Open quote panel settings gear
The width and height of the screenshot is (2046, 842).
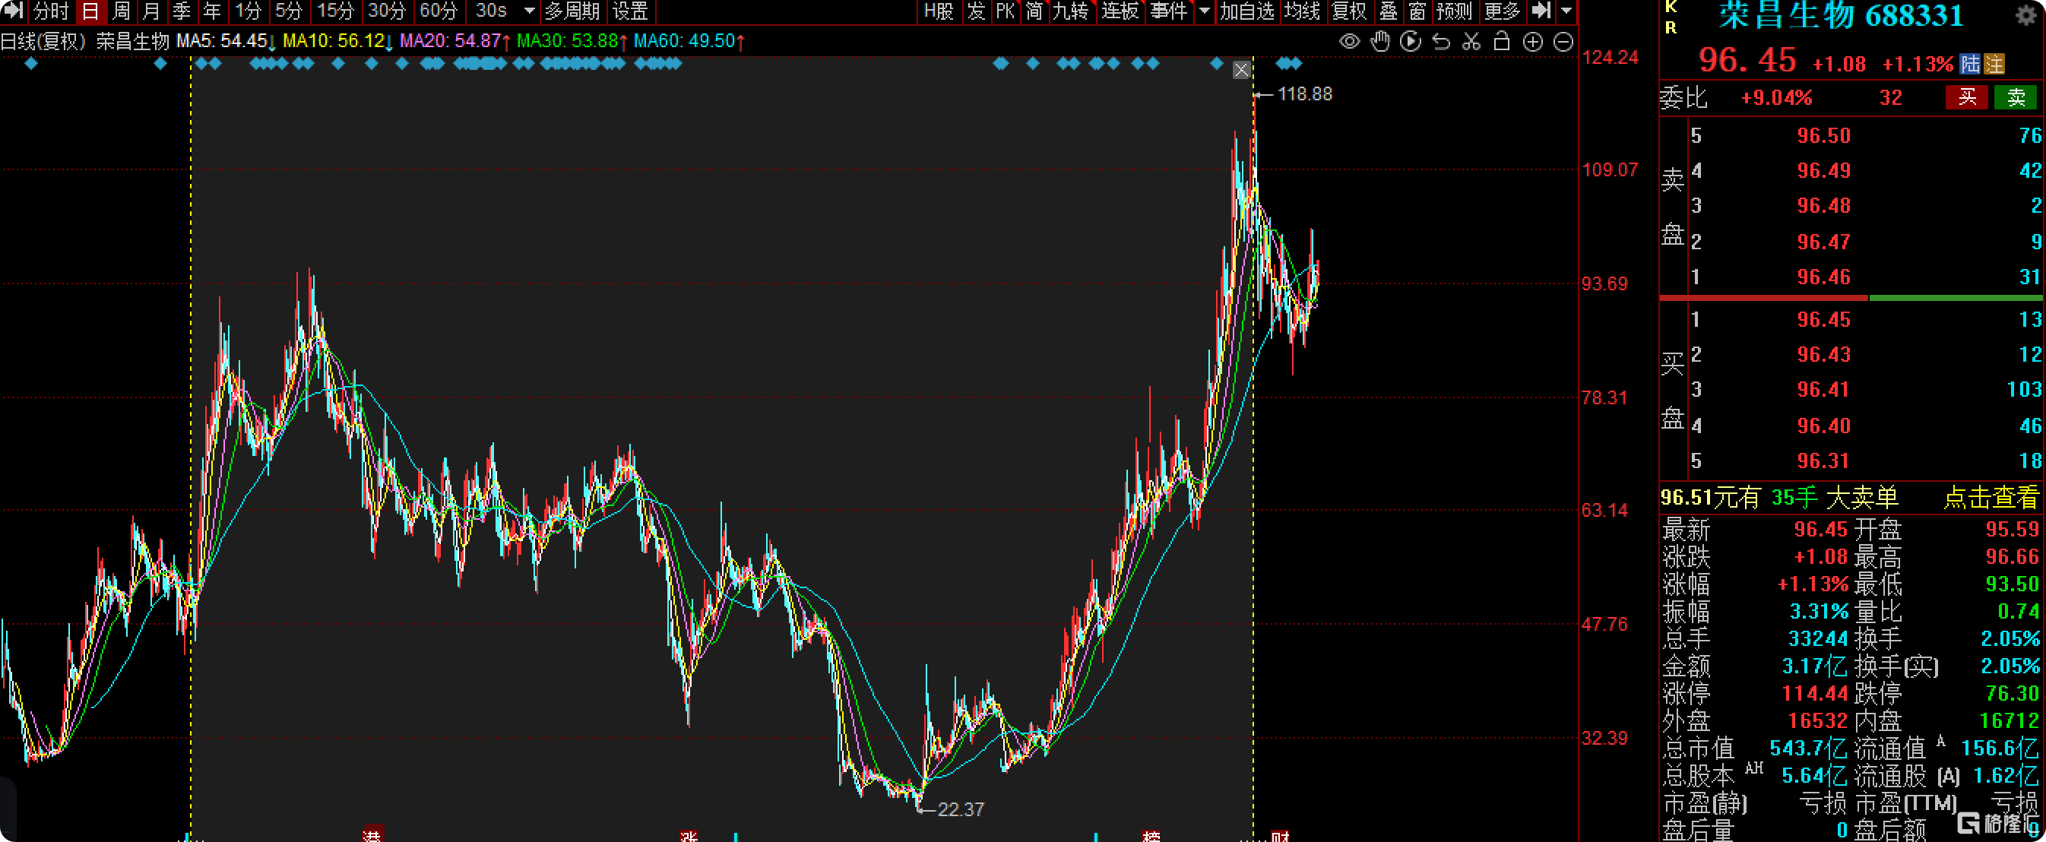click(2026, 16)
